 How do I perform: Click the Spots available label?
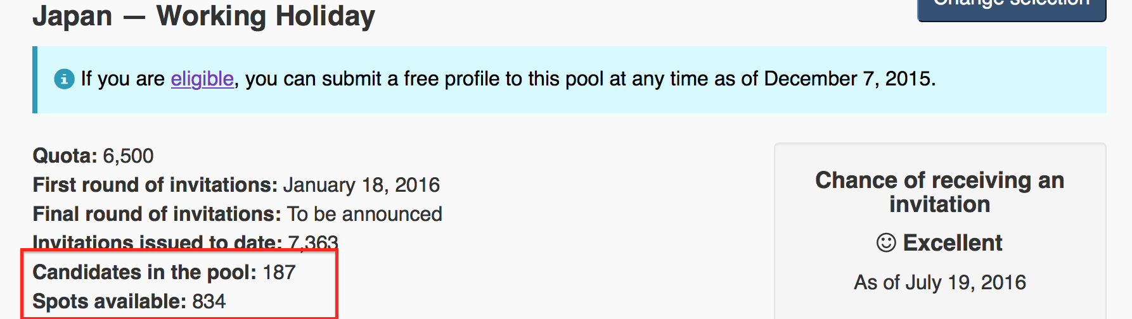[110, 301]
